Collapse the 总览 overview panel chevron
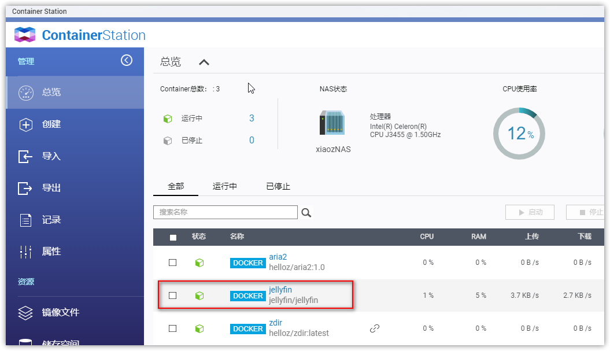This screenshot has width=610, height=351. (x=204, y=62)
